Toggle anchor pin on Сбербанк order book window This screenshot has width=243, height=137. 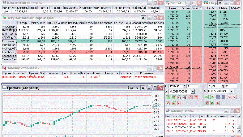[220, 3]
